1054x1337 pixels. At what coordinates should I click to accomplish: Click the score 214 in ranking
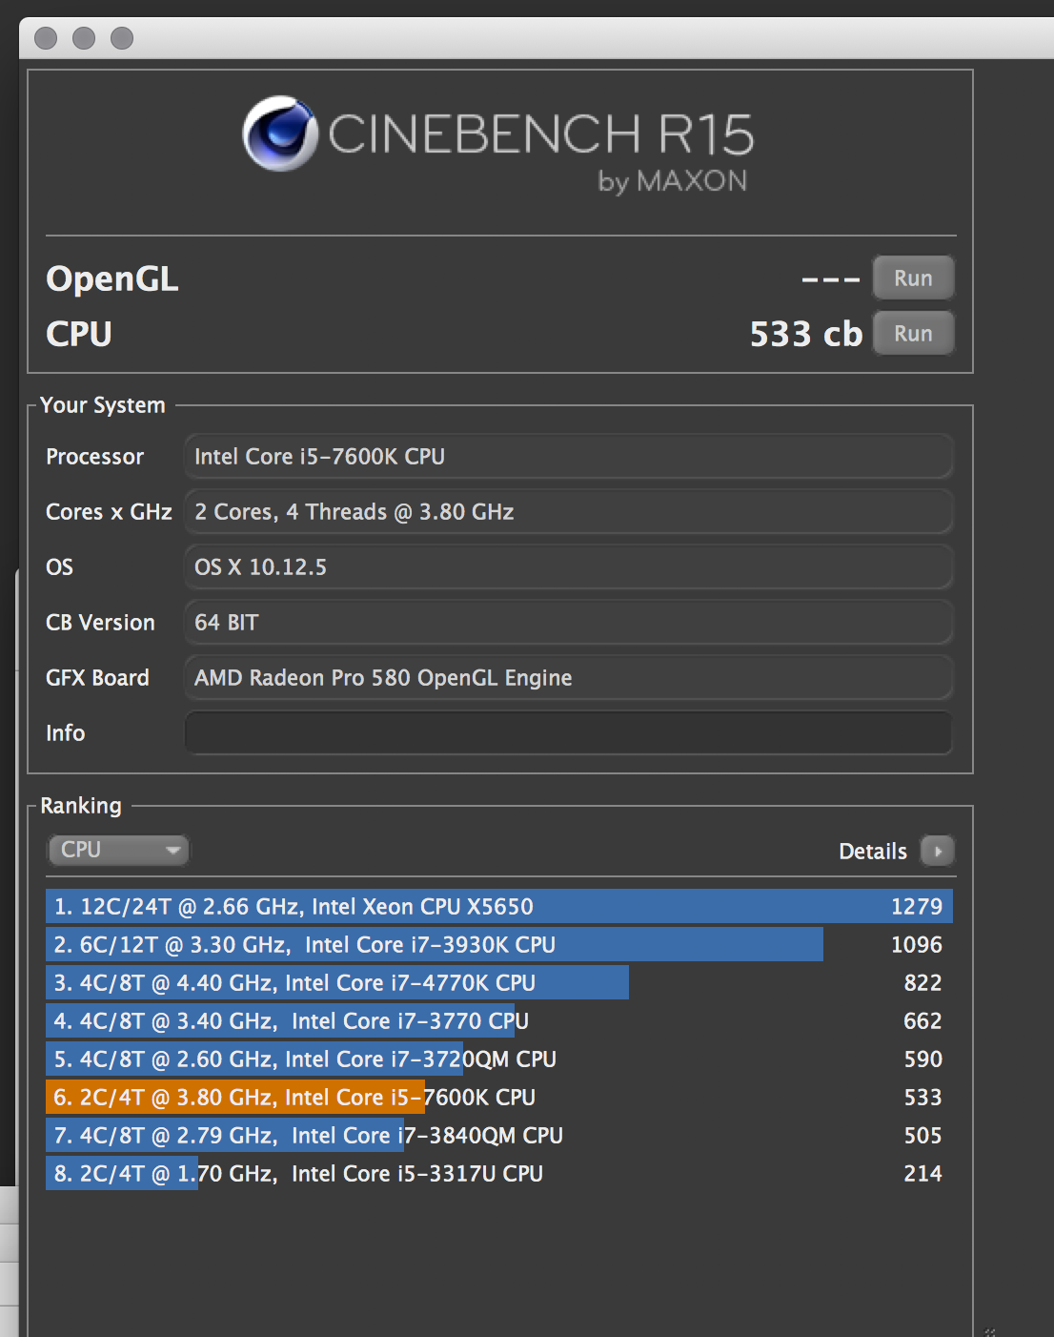922,1173
